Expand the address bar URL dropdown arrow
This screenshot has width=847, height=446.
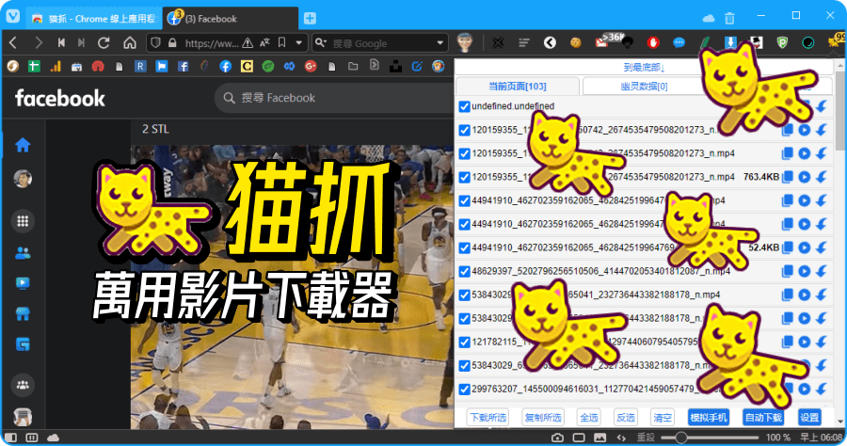coord(298,42)
